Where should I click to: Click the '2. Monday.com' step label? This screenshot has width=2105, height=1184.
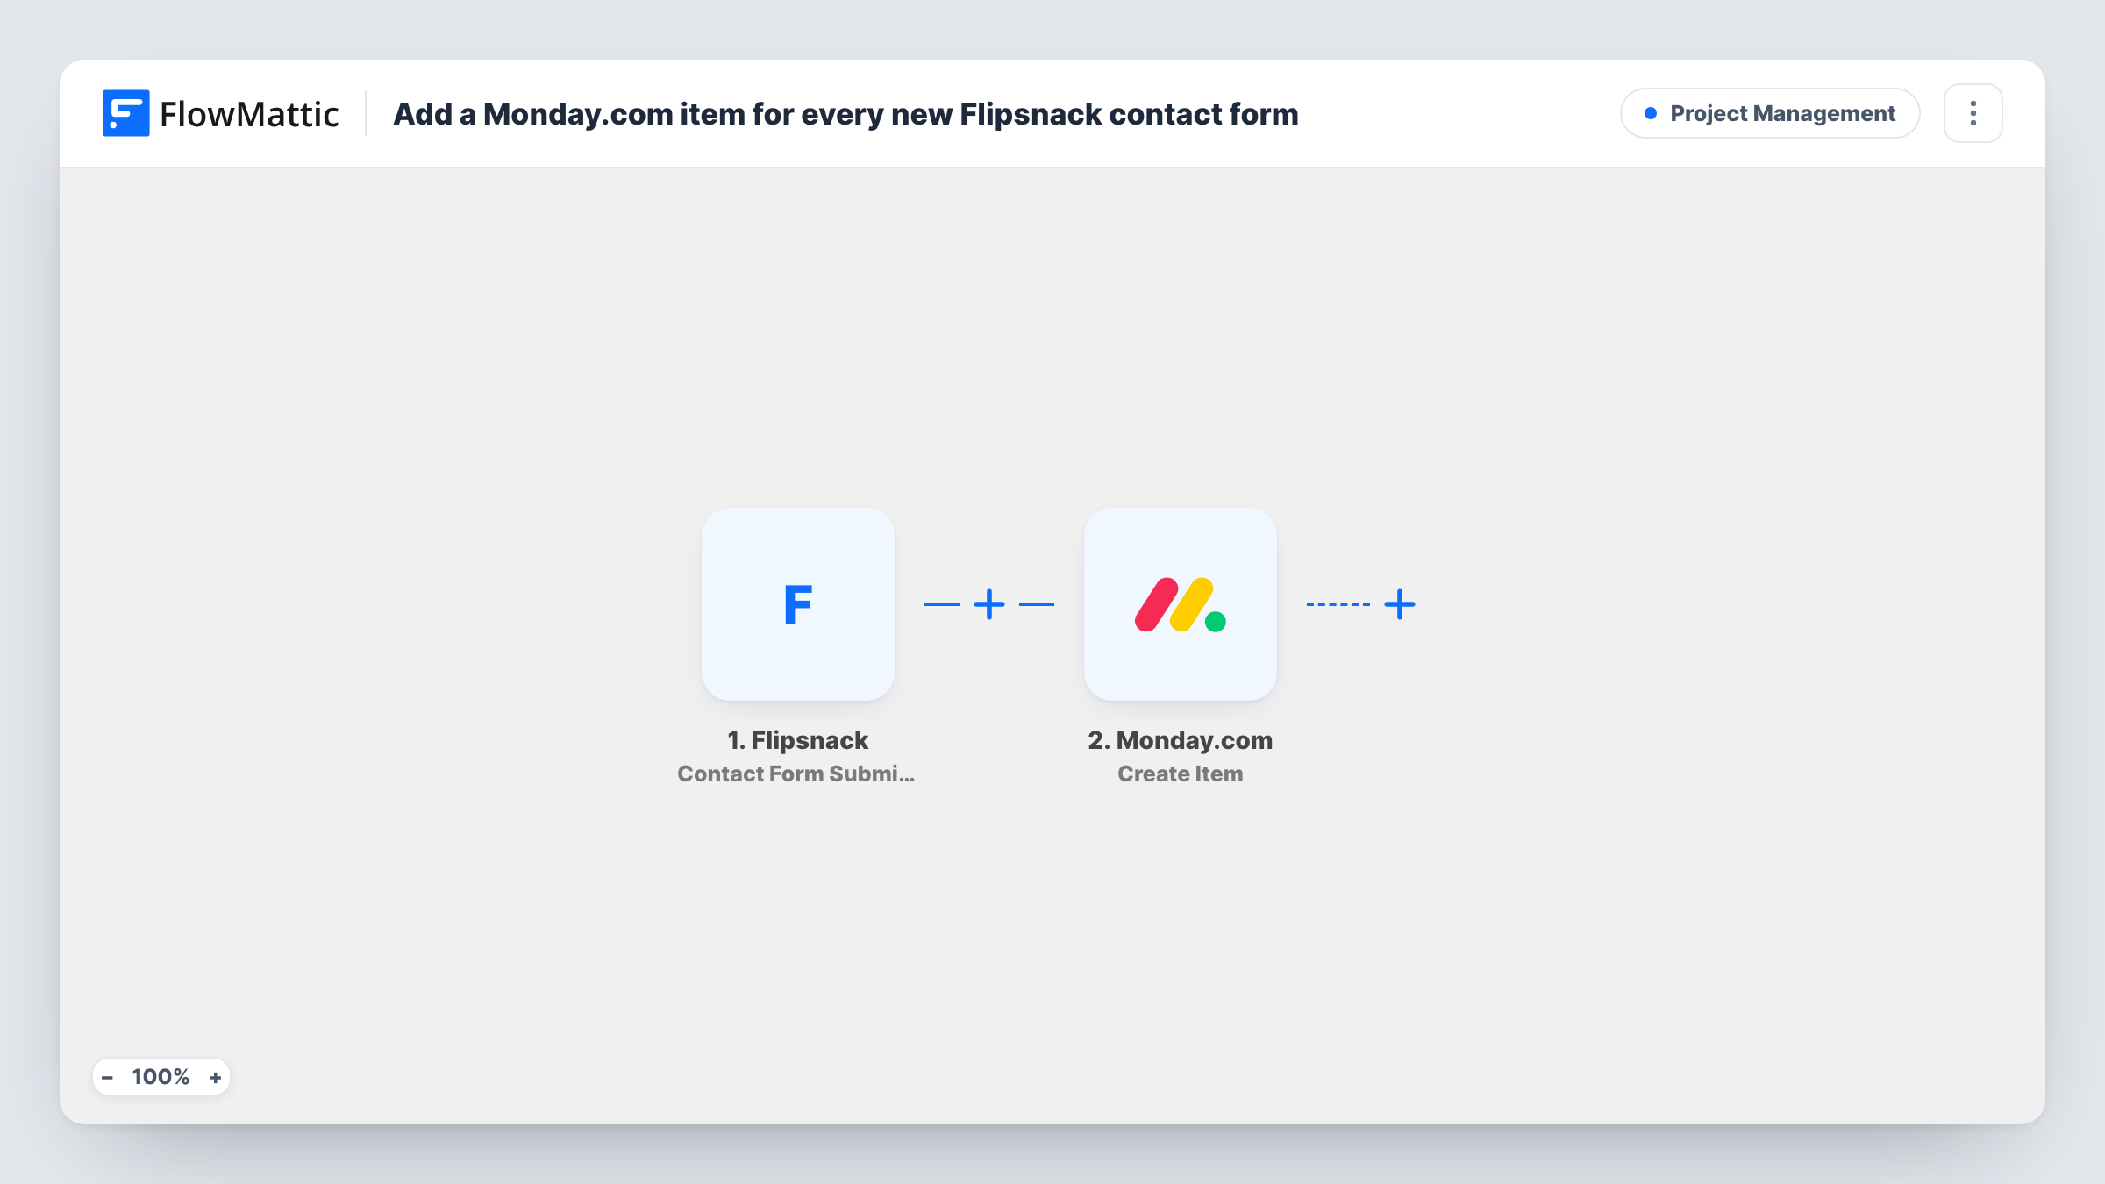coord(1180,740)
